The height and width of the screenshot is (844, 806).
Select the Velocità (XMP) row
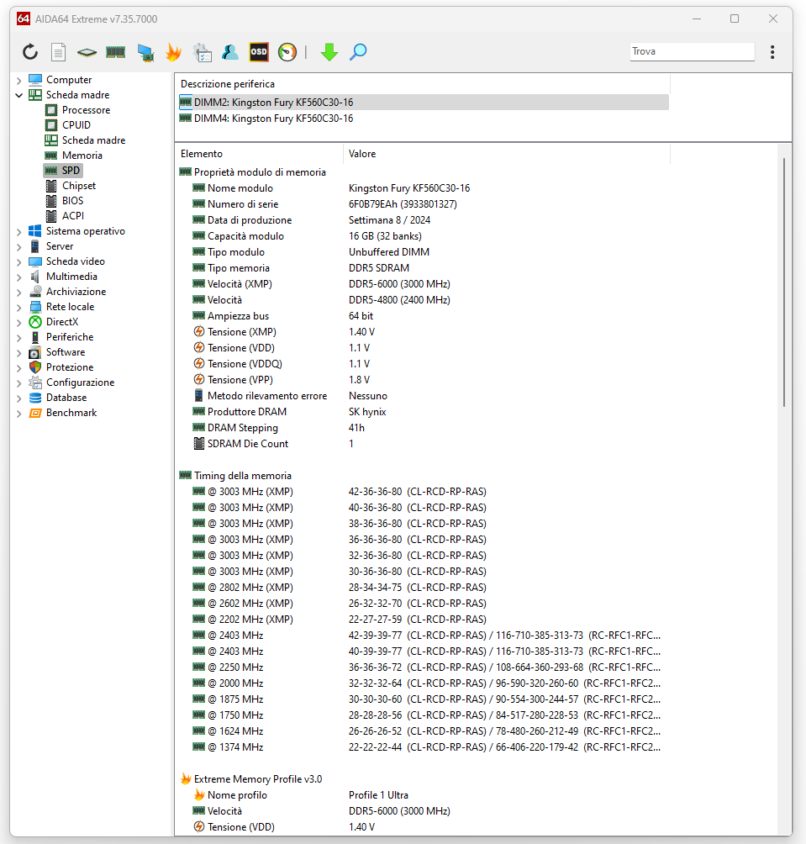point(424,283)
